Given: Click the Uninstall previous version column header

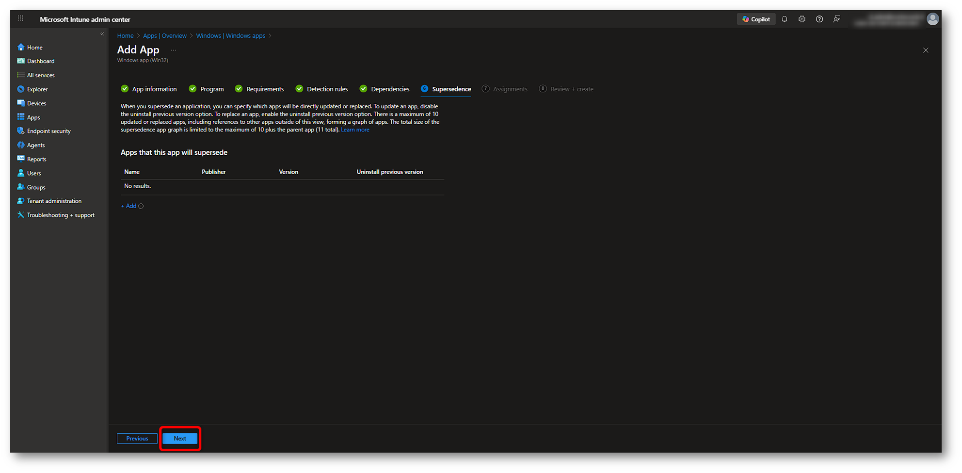Looking at the screenshot, I should point(390,172).
